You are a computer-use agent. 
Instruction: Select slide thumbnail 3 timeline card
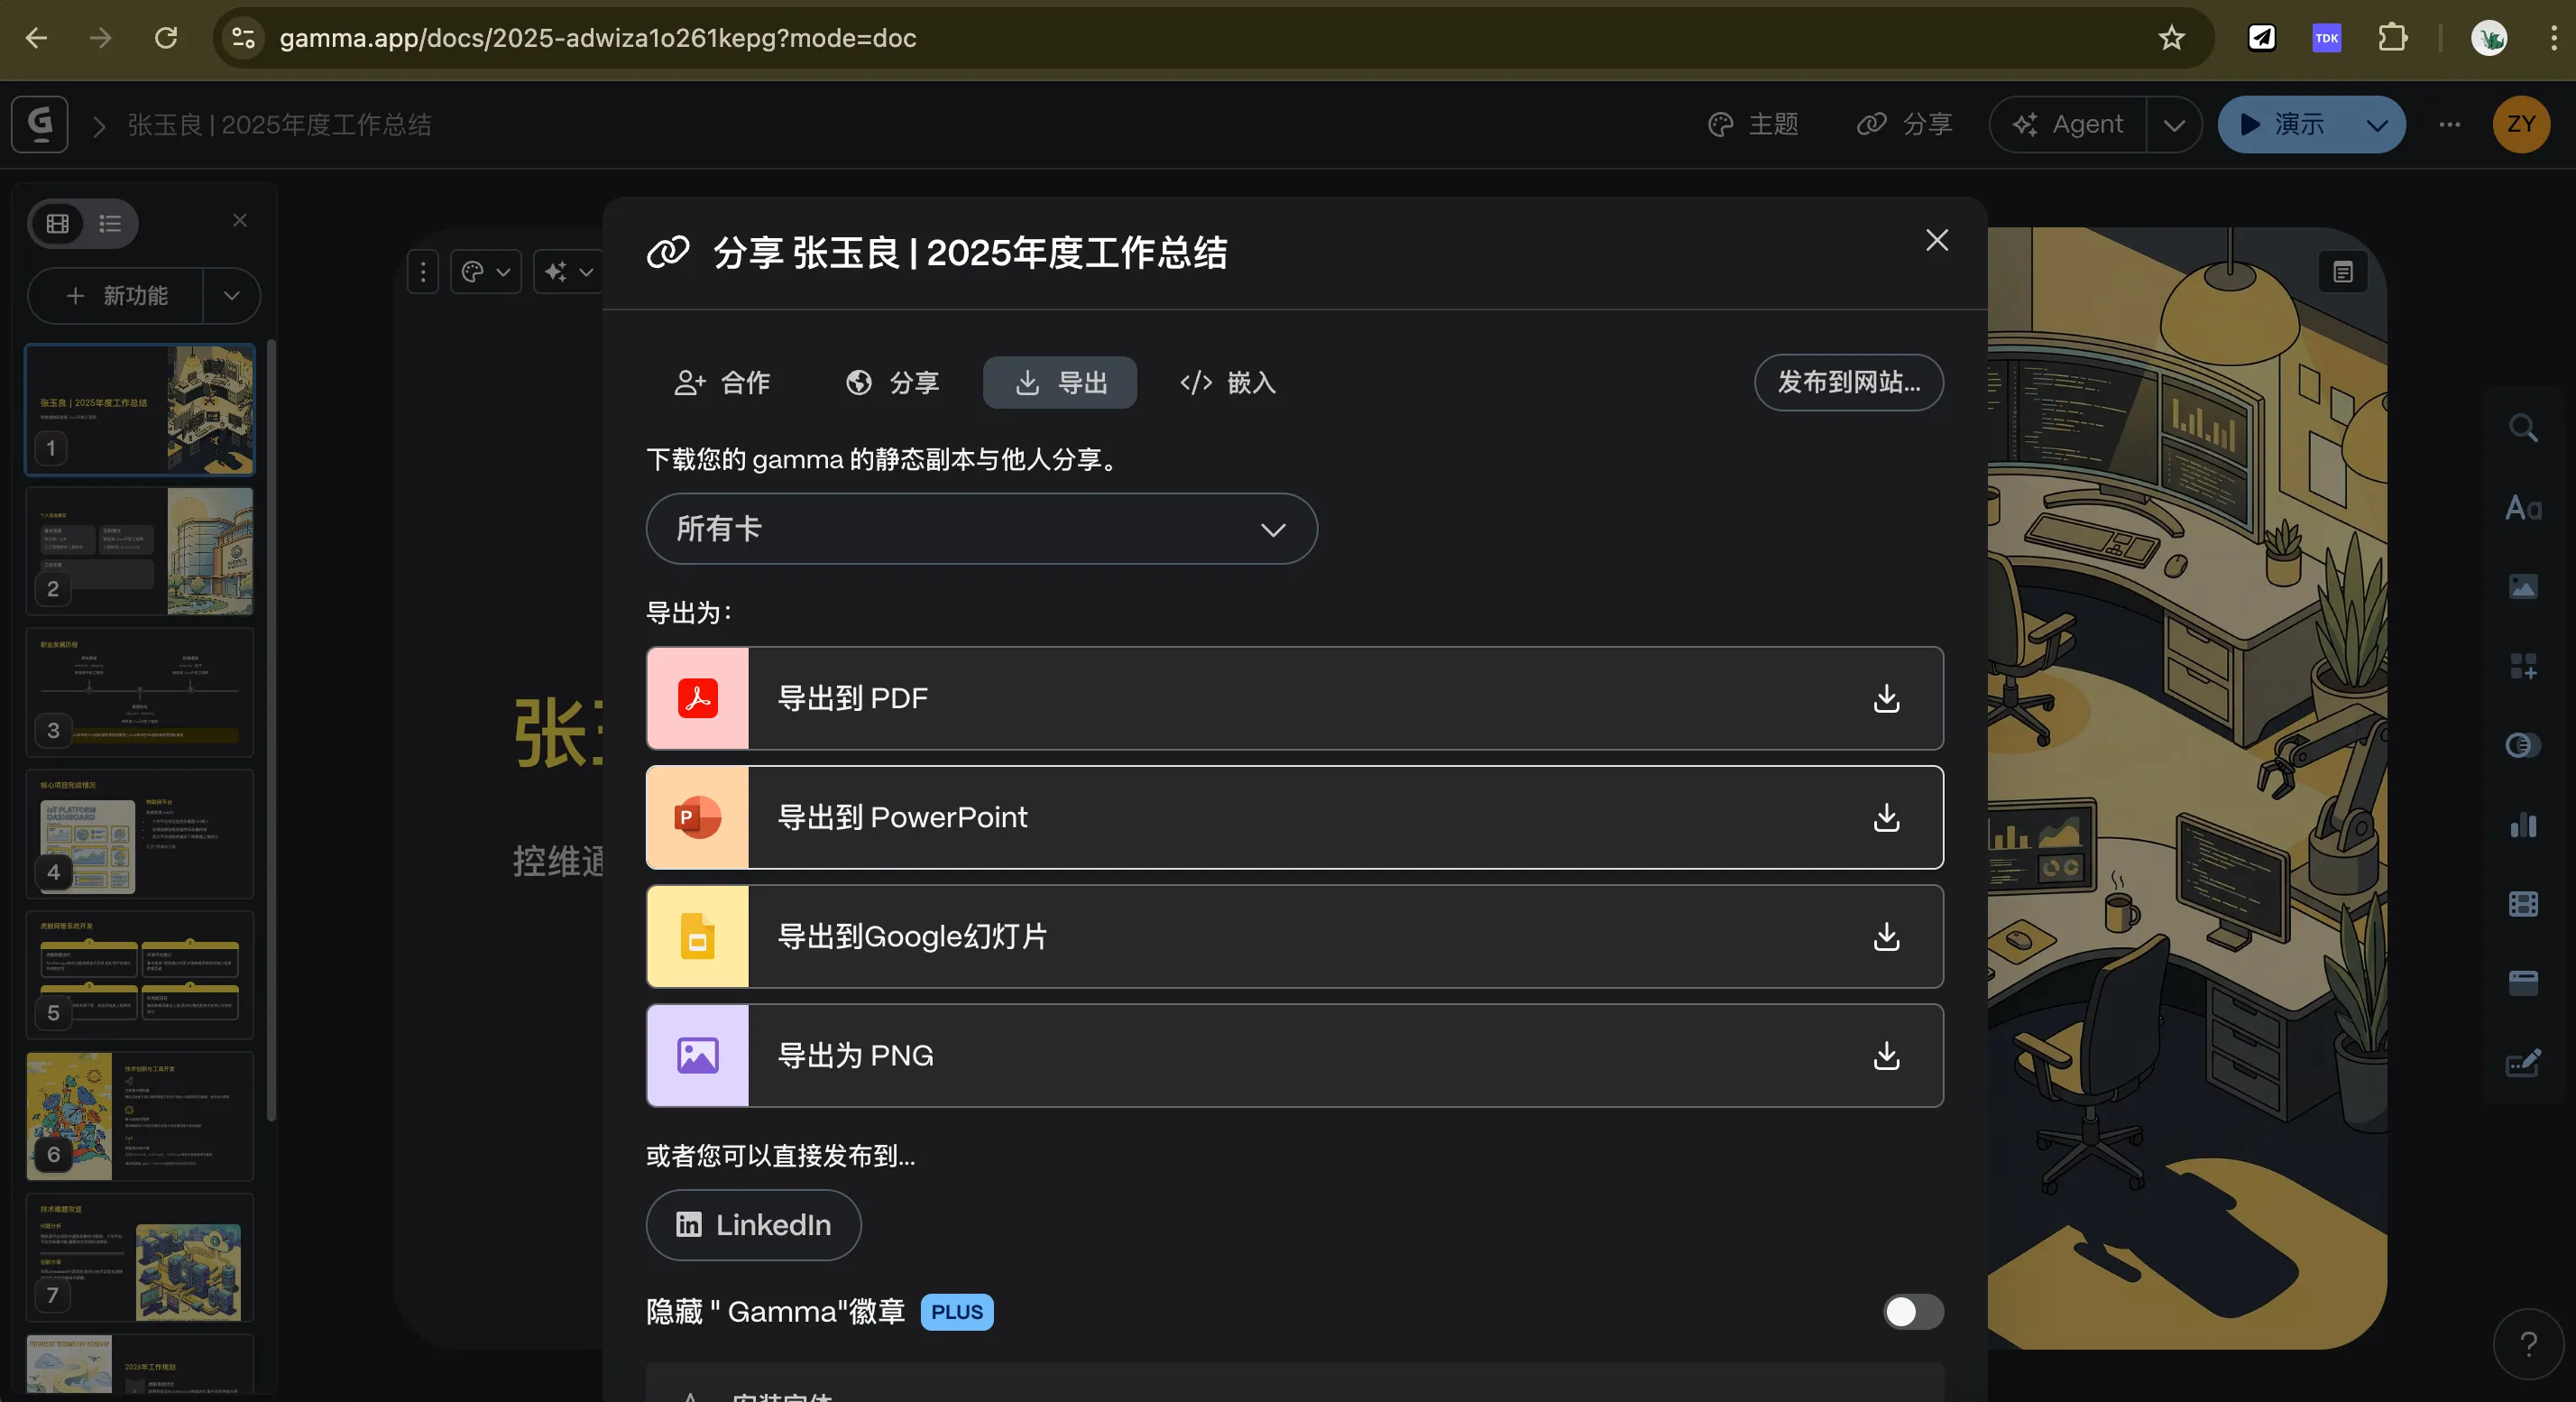(x=140, y=692)
